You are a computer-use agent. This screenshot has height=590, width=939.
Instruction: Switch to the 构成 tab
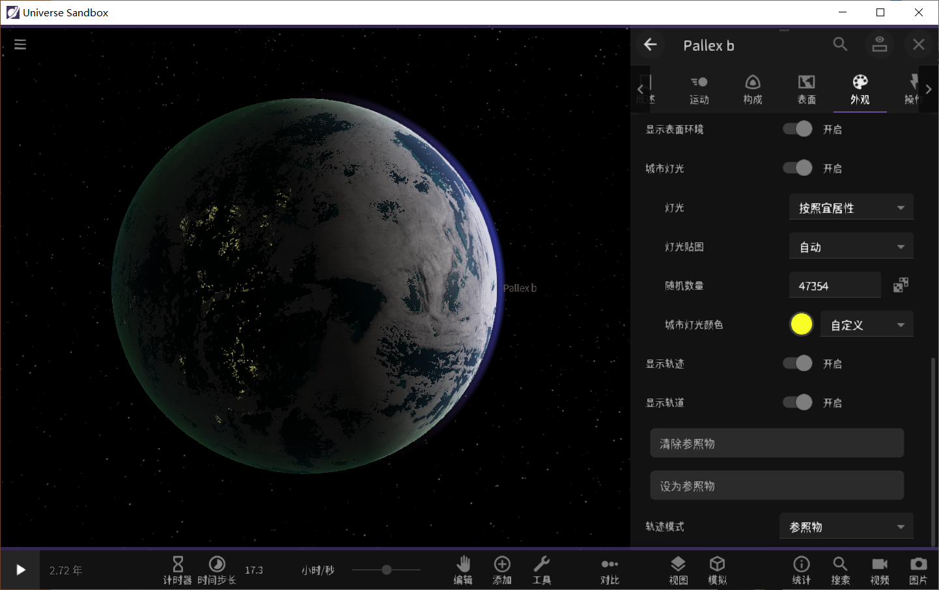[x=753, y=89]
